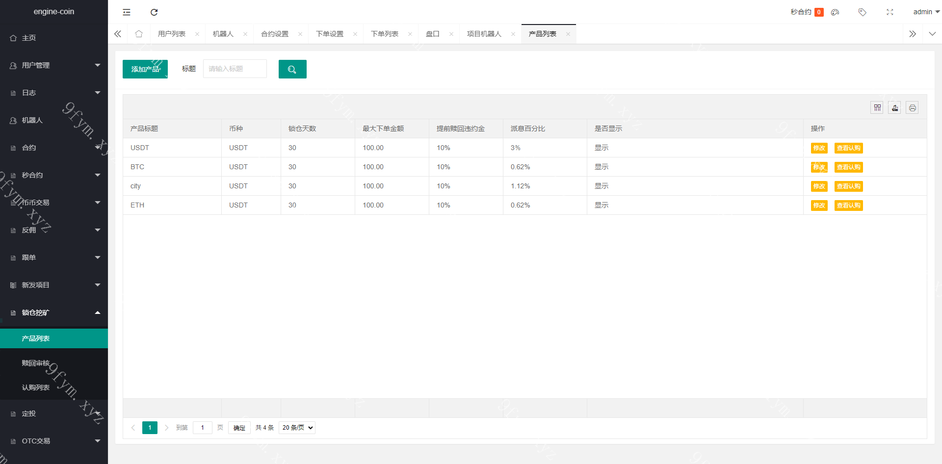Switch to the 盘口 tab

(433, 34)
